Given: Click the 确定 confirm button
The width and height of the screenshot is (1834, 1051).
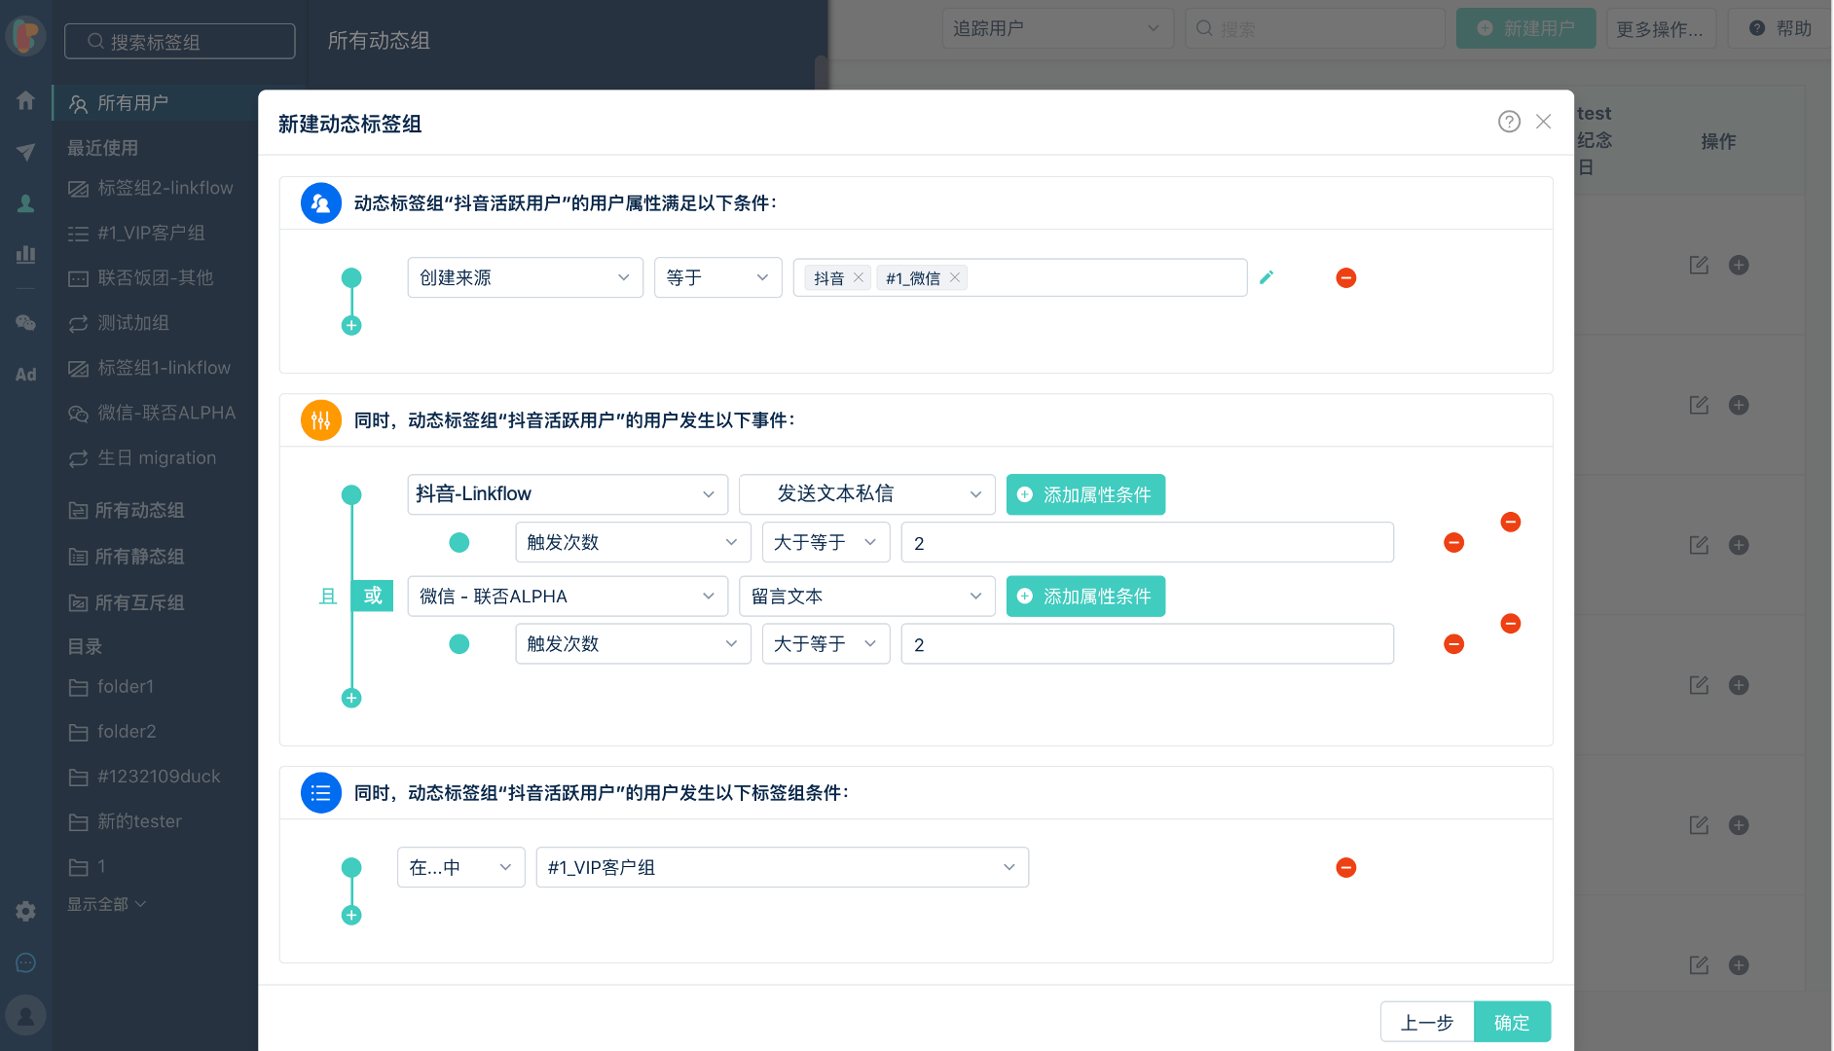Looking at the screenshot, I should tap(1512, 1022).
